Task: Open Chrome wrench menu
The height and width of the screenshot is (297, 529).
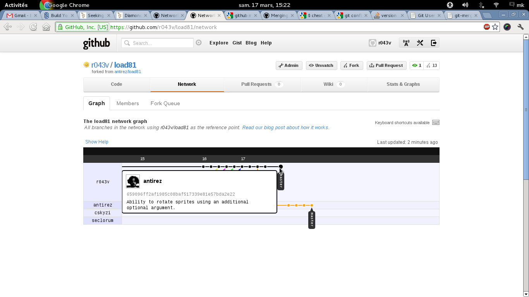Action: 520,27
